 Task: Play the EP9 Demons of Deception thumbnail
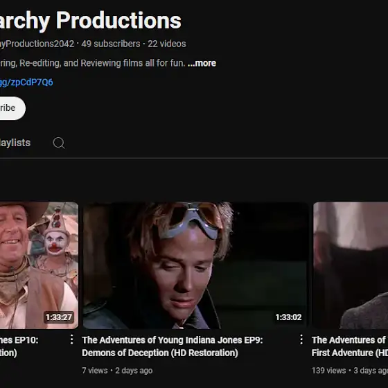195,265
